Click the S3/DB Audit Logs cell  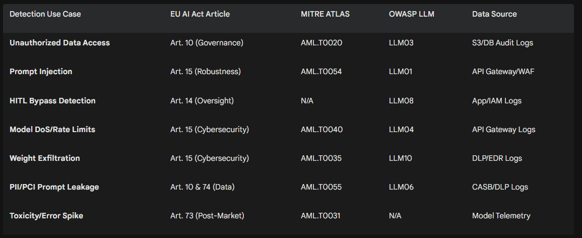[x=502, y=43]
